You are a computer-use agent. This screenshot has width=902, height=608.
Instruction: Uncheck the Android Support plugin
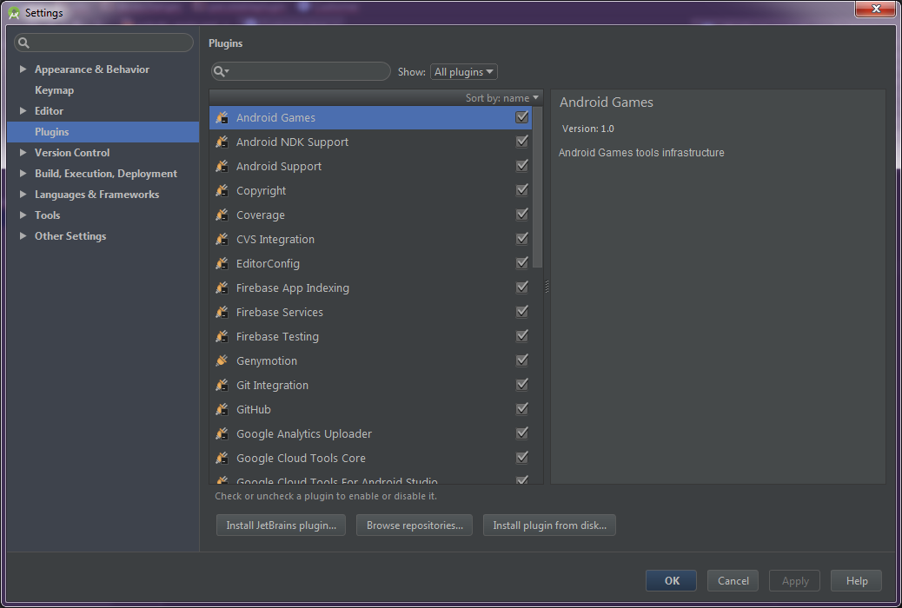tap(521, 165)
